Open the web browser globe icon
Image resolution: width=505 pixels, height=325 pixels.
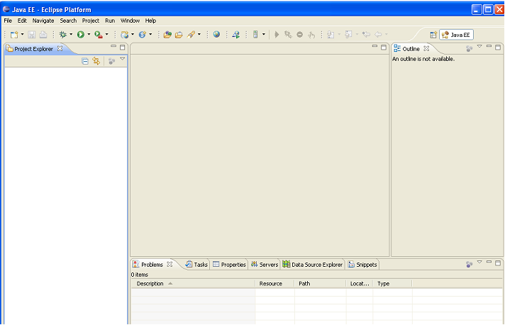(216, 34)
